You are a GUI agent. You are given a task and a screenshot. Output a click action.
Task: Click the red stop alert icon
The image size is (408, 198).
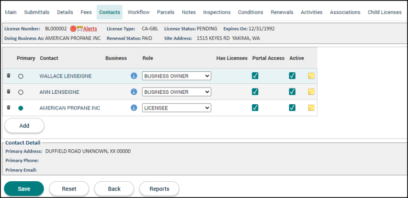tap(73, 29)
